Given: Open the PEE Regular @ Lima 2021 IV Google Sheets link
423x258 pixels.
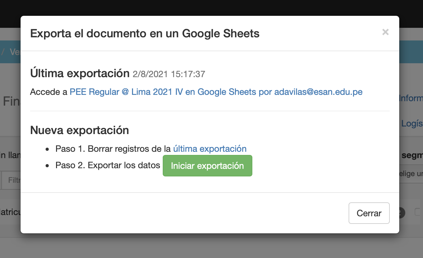Looking at the screenshot, I should pos(216,92).
